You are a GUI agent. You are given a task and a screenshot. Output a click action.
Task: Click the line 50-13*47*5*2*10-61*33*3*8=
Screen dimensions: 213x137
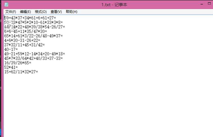(33, 22)
